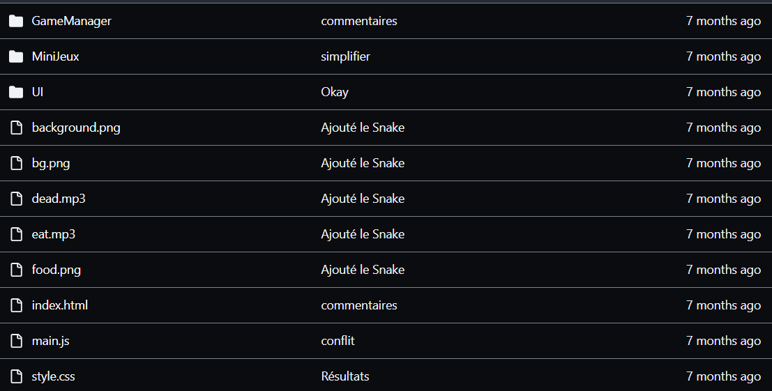Click the file icon beside background.png
Viewport: 772px width, 391px height.
16,128
